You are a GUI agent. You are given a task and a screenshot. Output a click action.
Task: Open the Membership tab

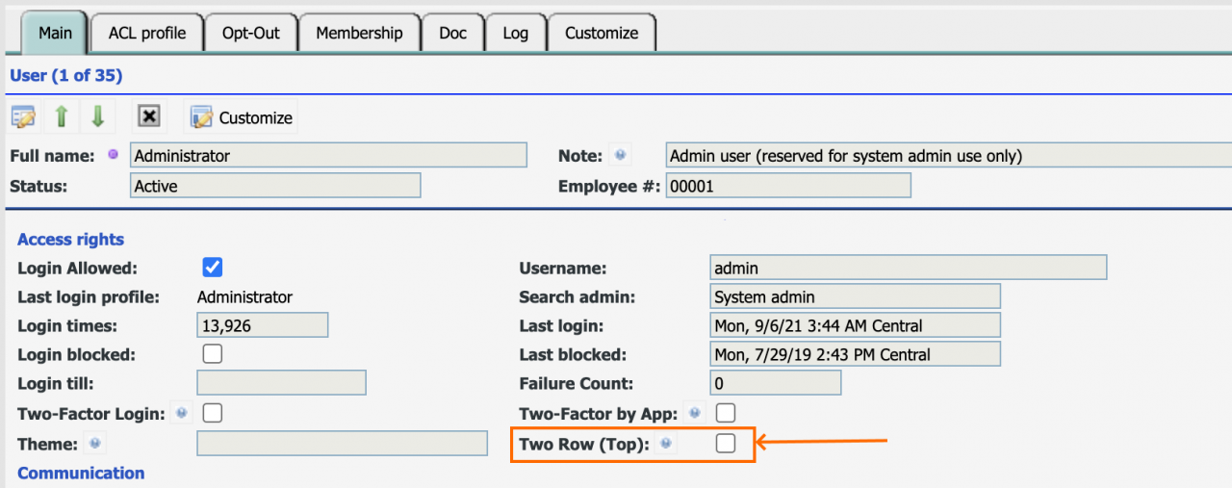[x=359, y=33]
